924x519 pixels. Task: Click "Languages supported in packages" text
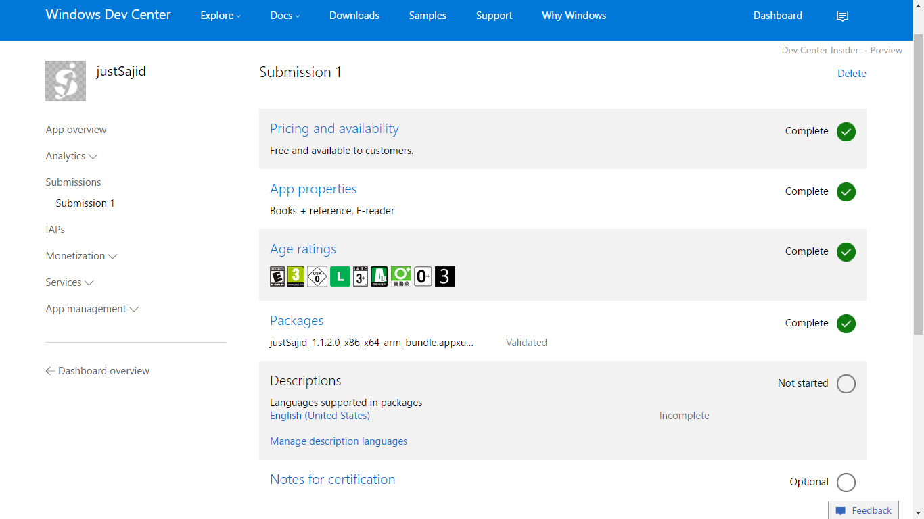point(346,403)
